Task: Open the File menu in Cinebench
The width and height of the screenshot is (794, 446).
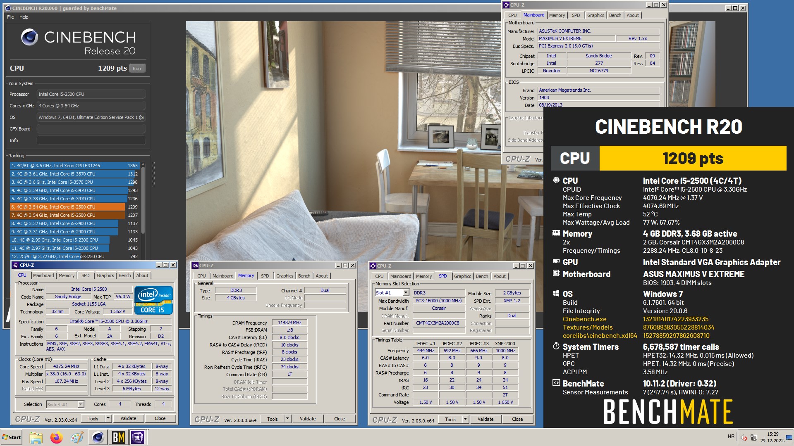Action: pos(10,17)
